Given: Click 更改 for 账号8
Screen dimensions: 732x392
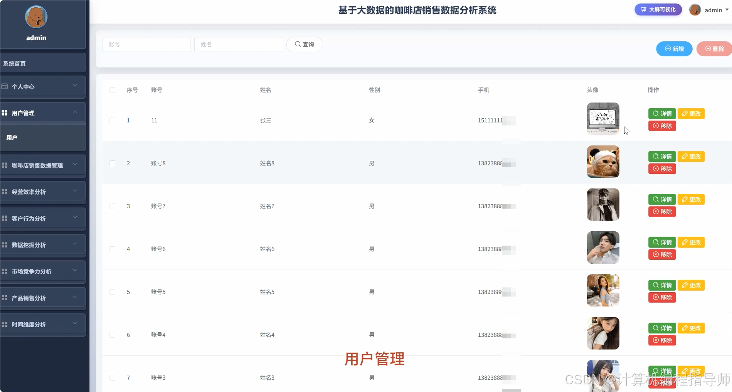Looking at the screenshot, I should click(x=691, y=156).
